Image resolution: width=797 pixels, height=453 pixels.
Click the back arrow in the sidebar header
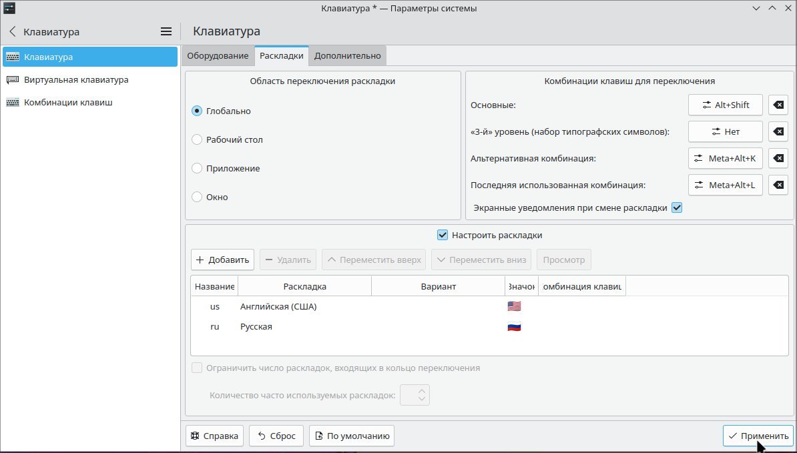tap(12, 31)
